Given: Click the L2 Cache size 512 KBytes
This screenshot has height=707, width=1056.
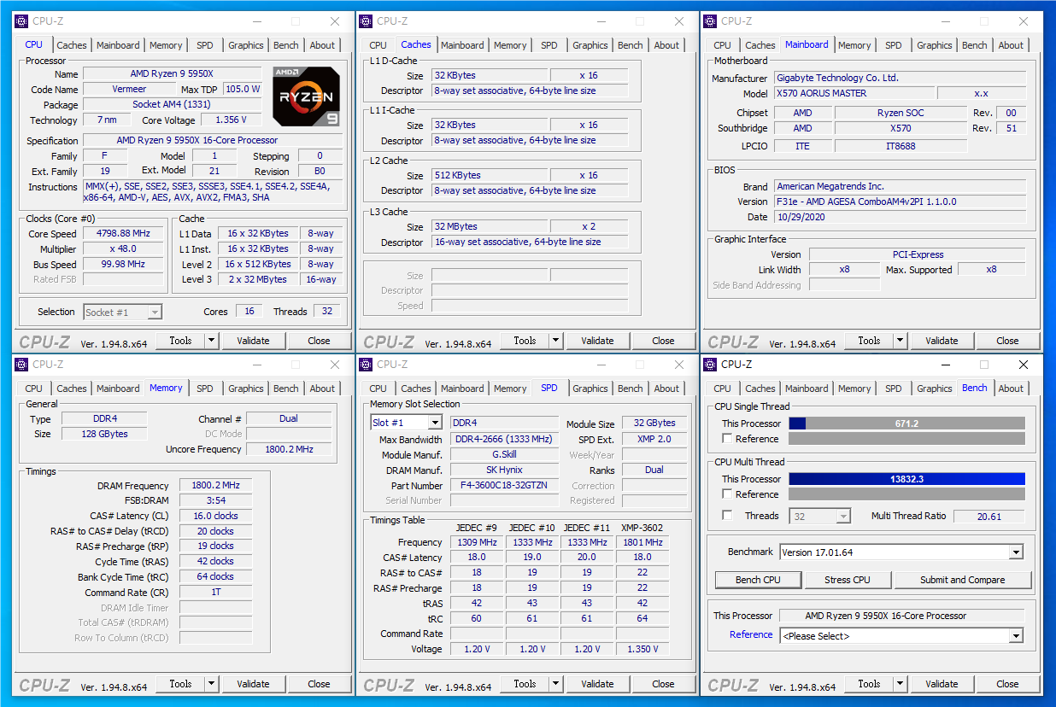Looking at the screenshot, I should [490, 175].
